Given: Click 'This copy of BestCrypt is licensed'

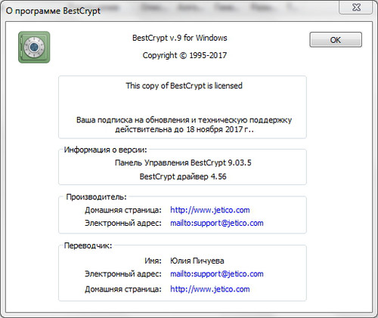Looking at the screenshot, I should coord(184,86).
